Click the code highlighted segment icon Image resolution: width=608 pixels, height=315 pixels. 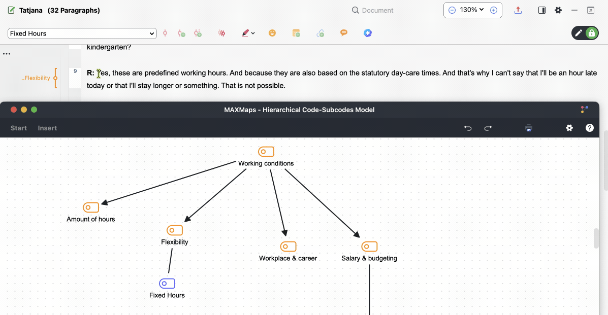coord(165,33)
